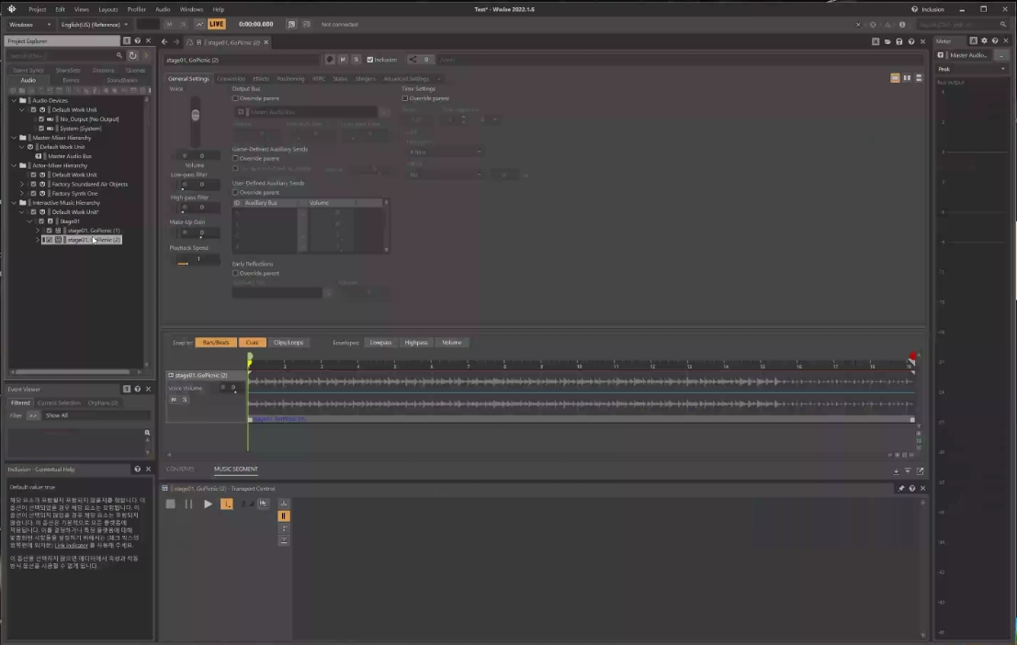Collapse the Audio Devices folder

[14, 100]
